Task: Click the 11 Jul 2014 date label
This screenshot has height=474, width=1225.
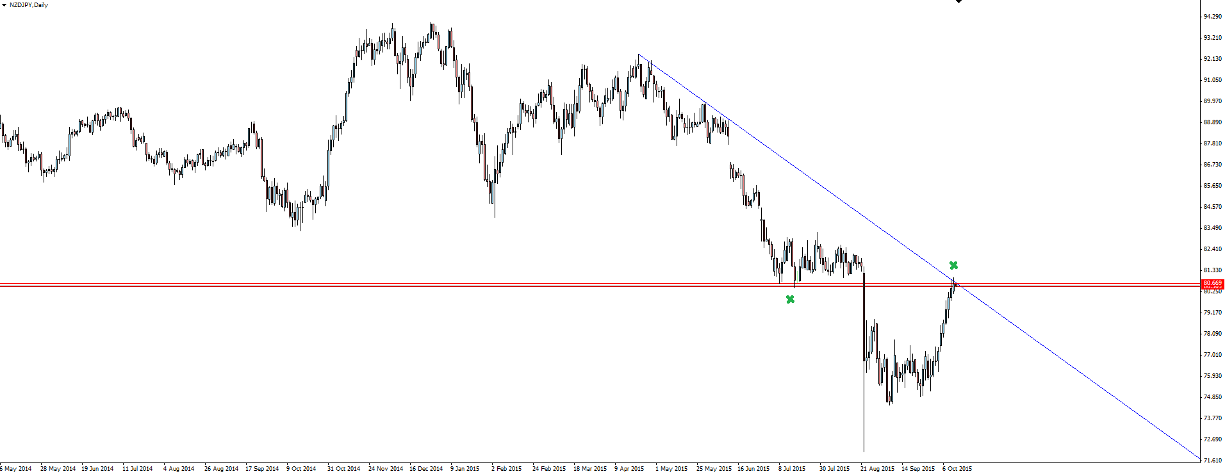Action: pyautogui.click(x=138, y=469)
